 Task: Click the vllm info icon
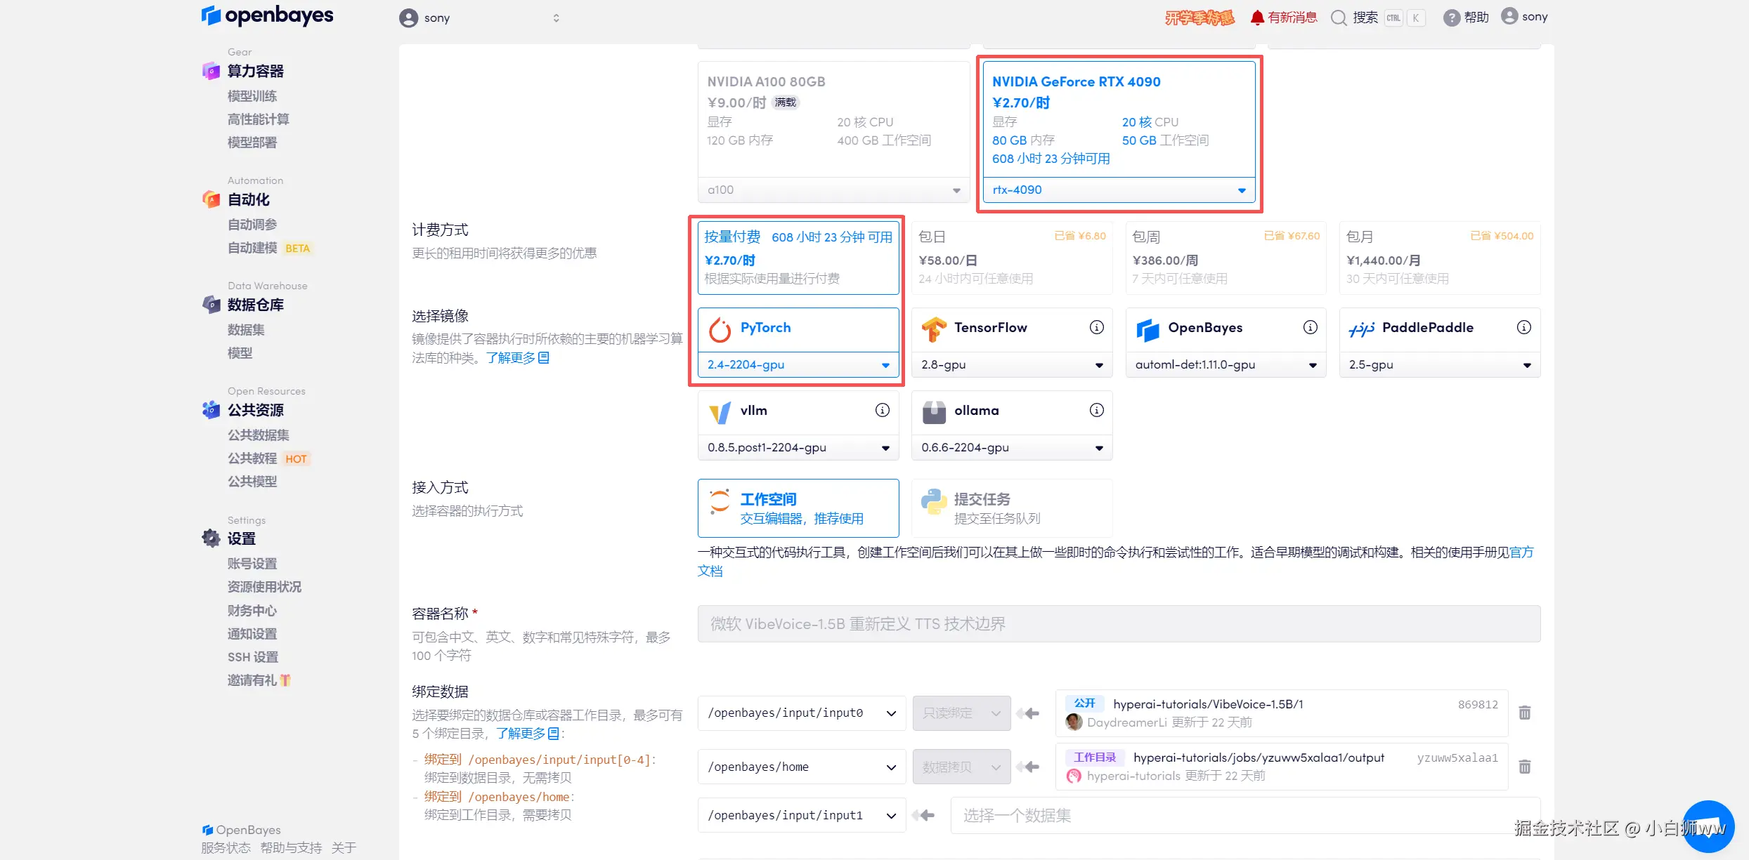pyautogui.click(x=882, y=410)
